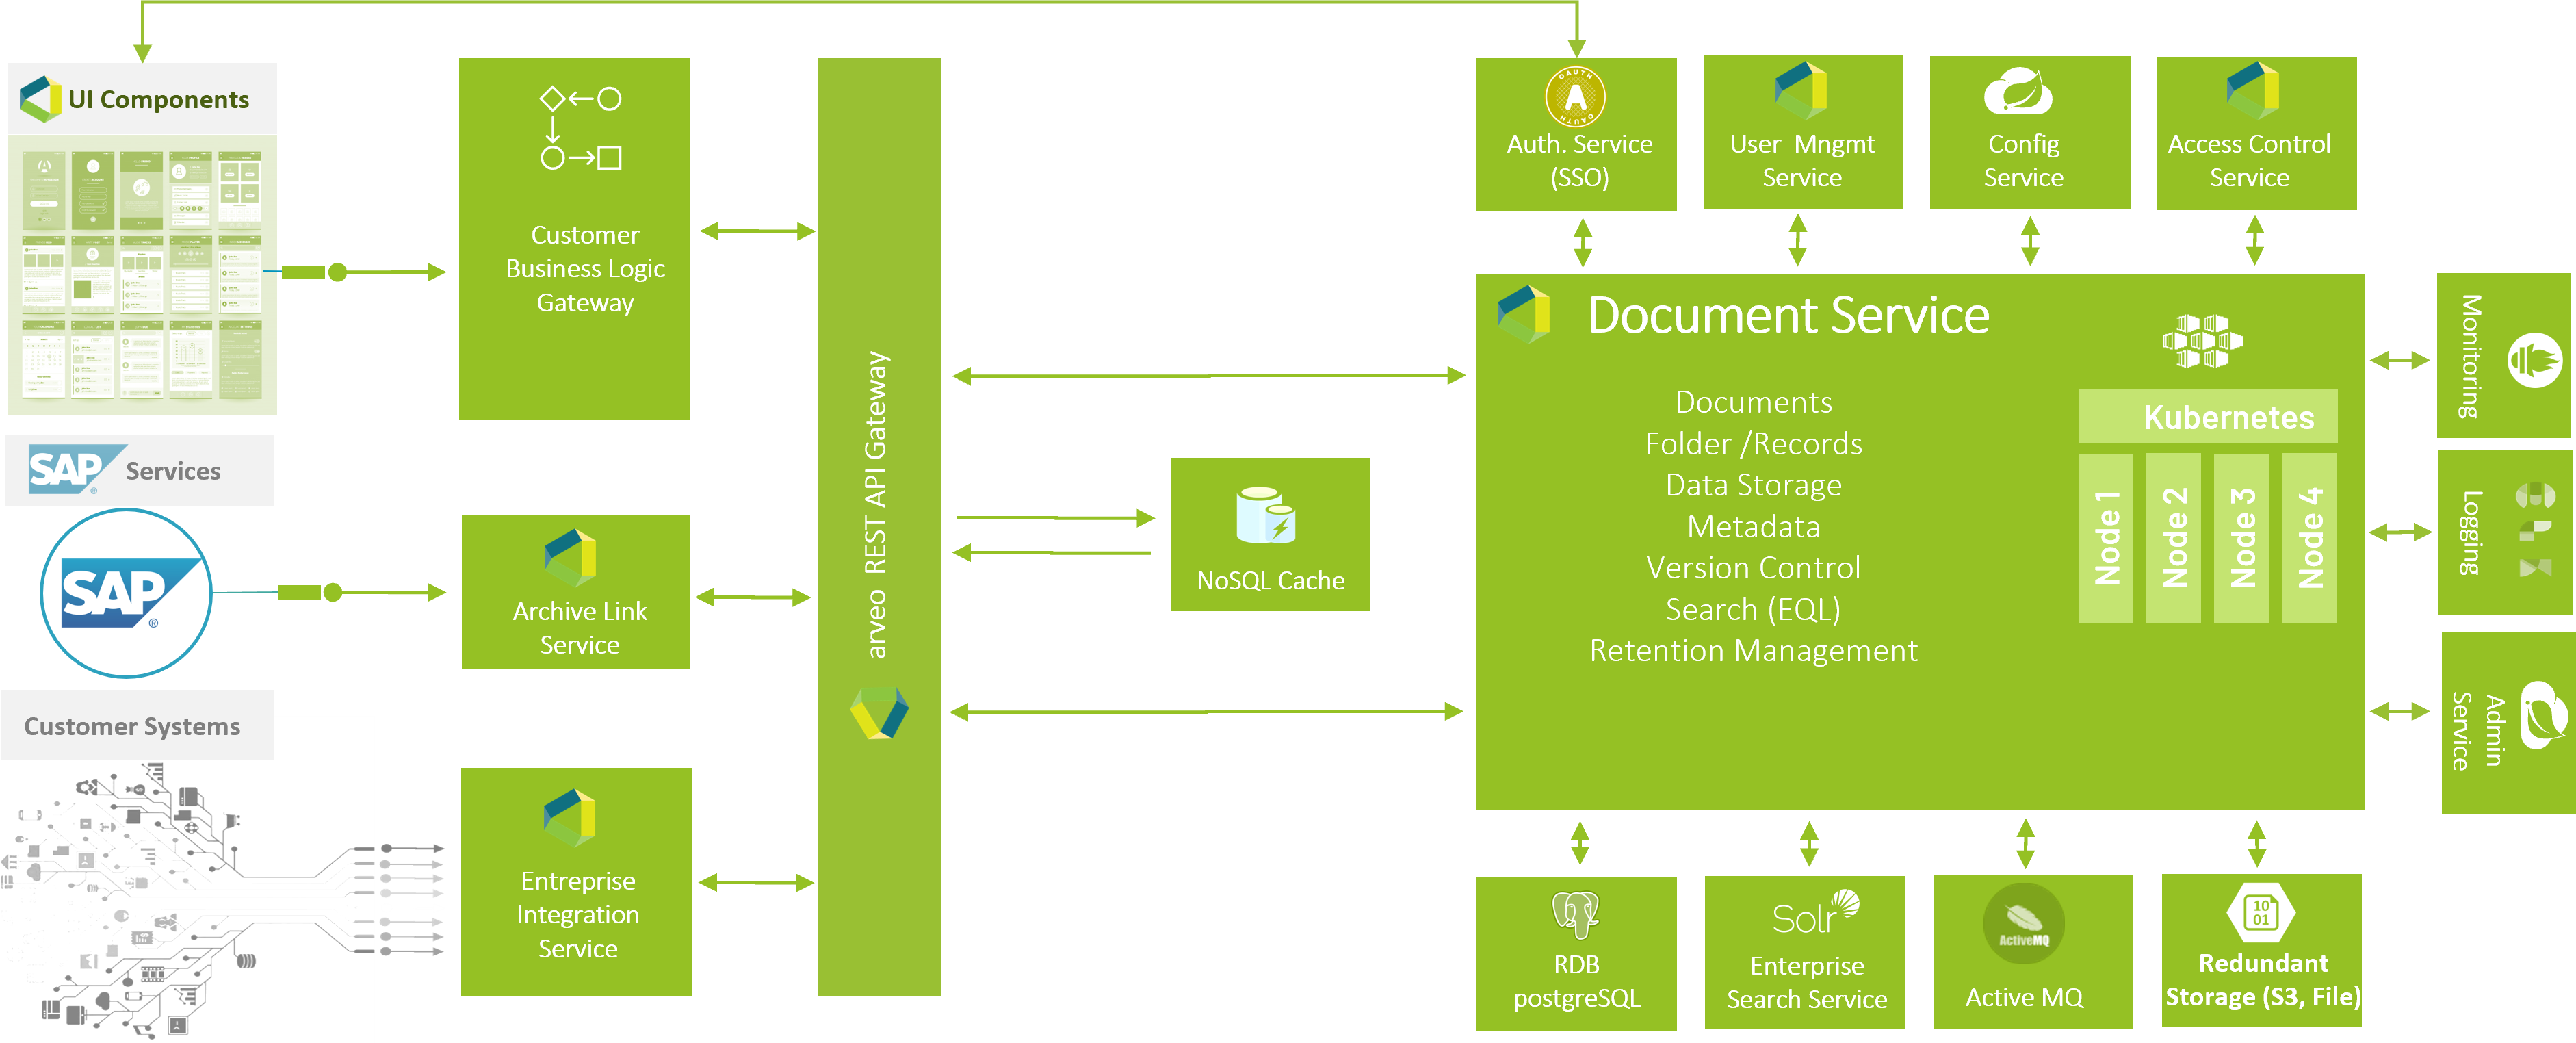Screen dimensions: 2576x1043
Task: Click the Document Service title
Action: click(1788, 315)
